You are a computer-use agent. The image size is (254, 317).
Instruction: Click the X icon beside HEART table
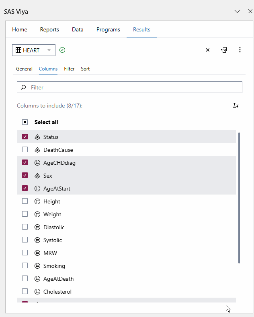(208, 50)
